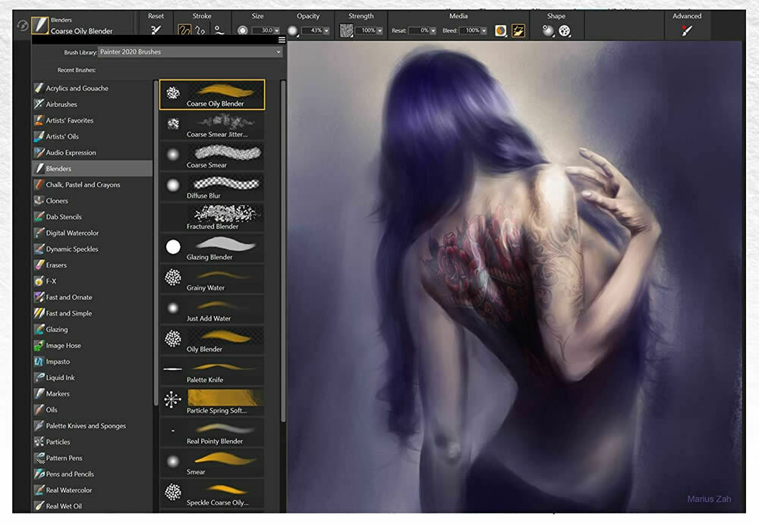The image size is (759, 526).
Task: Expand the Opacity percentage dropdown arrow
Action: point(326,31)
